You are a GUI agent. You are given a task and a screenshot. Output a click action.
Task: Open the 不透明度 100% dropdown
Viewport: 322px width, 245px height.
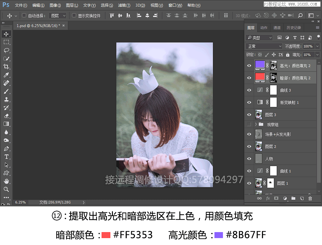click(317, 46)
